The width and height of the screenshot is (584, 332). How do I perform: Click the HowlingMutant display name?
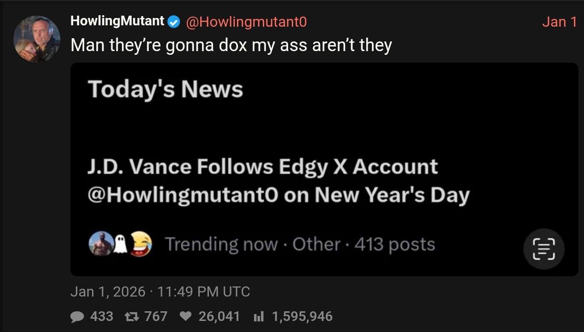point(117,21)
